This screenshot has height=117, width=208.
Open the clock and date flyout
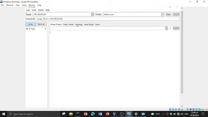tap(195, 114)
